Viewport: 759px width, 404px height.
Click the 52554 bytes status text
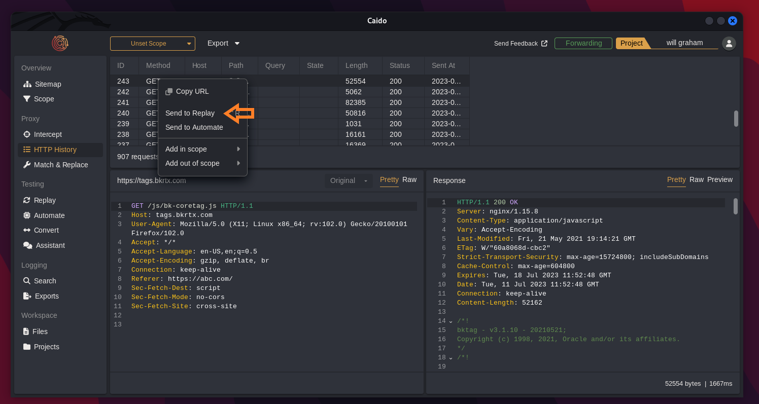coord(683,384)
